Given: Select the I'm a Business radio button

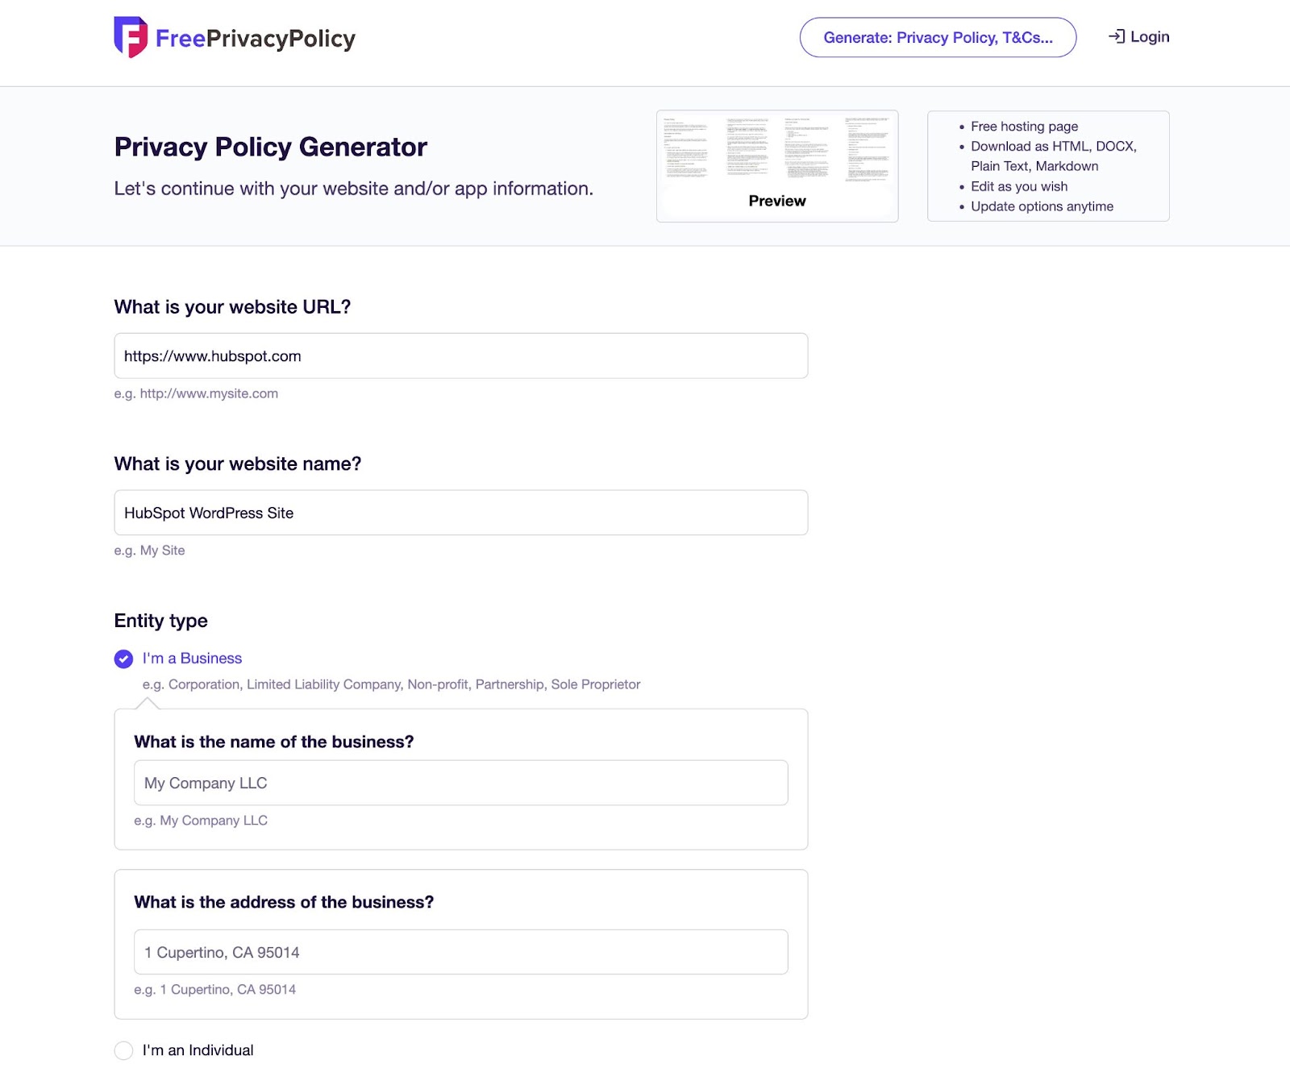Looking at the screenshot, I should click(x=123, y=659).
